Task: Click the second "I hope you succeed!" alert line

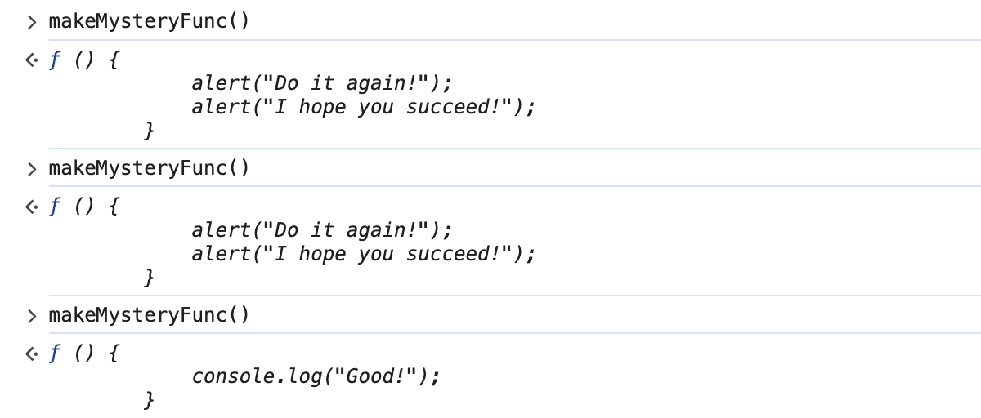Action: [364, 254]
